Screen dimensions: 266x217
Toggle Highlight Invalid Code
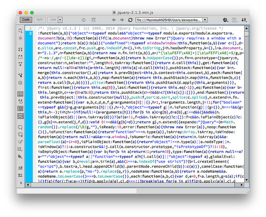coord(20,101)
